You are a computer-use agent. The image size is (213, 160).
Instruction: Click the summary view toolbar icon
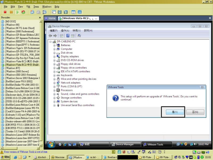pos(73,12)
